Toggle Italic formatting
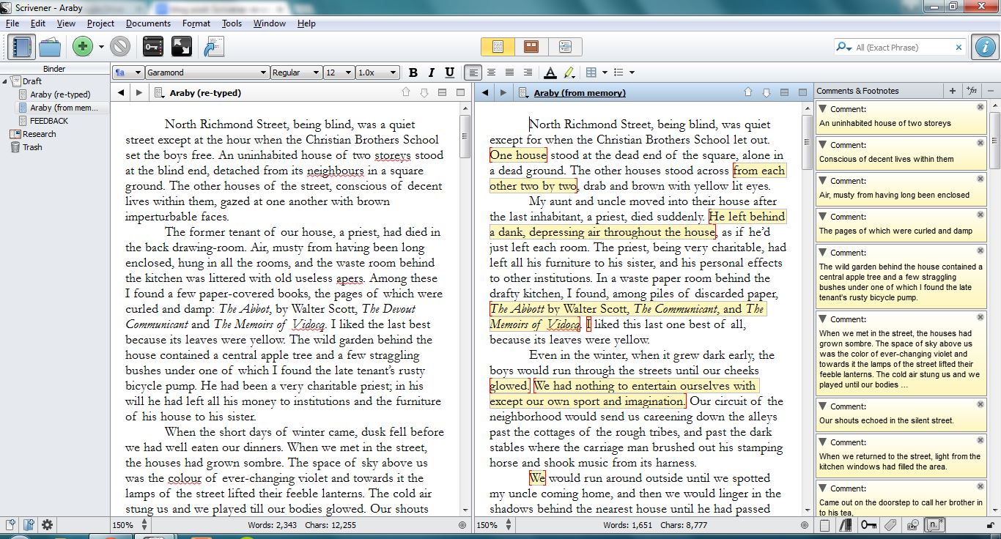 (x=431, y=73)
